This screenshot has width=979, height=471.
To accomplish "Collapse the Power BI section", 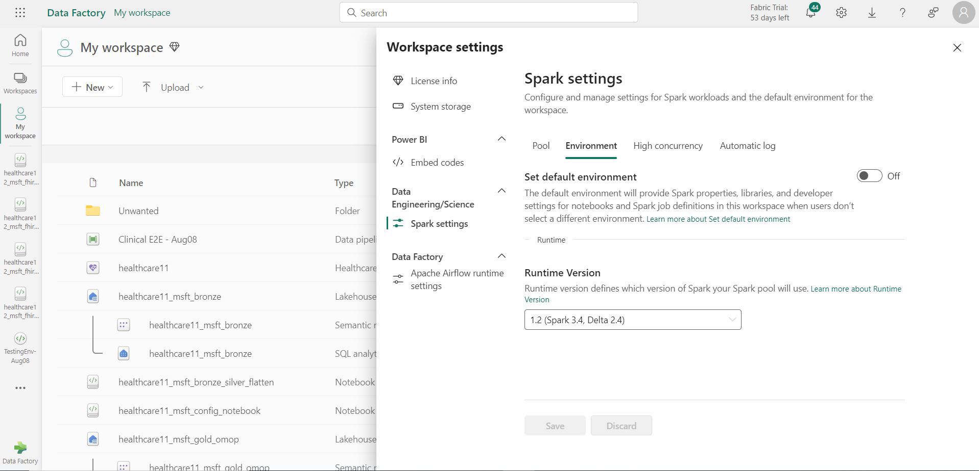I will tap(502, 139).
